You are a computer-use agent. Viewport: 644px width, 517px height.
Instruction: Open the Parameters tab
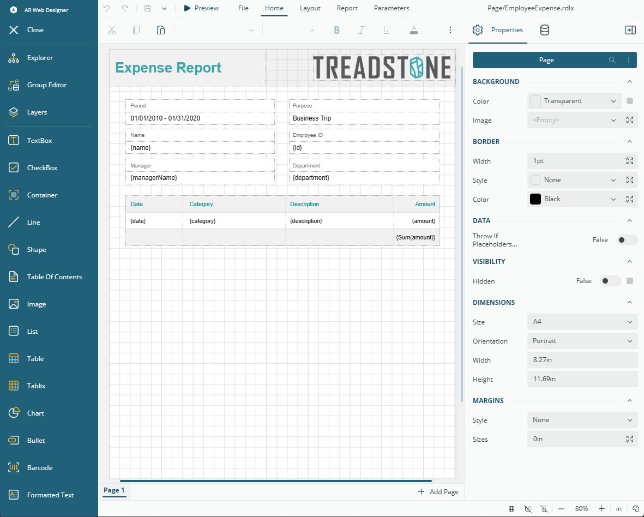pyautogui.click(x=392, y=8)
